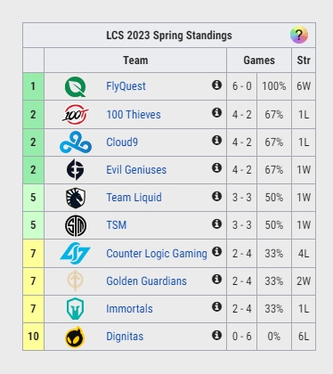Click the Golden Guardians gold logo
The width and height of the screenshot is (333, 374).
click(x=75, y=280)
